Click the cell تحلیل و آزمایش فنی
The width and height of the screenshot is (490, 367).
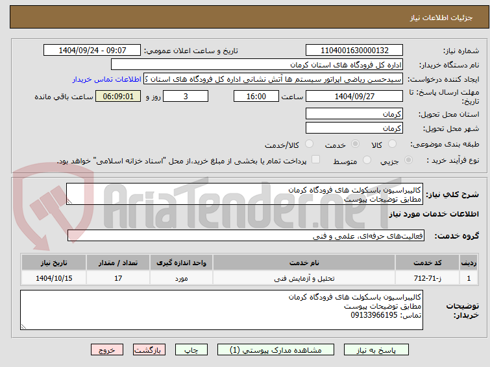(x=304, y=278)
